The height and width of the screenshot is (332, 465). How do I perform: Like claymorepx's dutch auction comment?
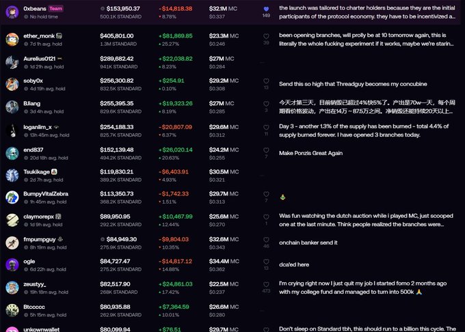(266, 217)
